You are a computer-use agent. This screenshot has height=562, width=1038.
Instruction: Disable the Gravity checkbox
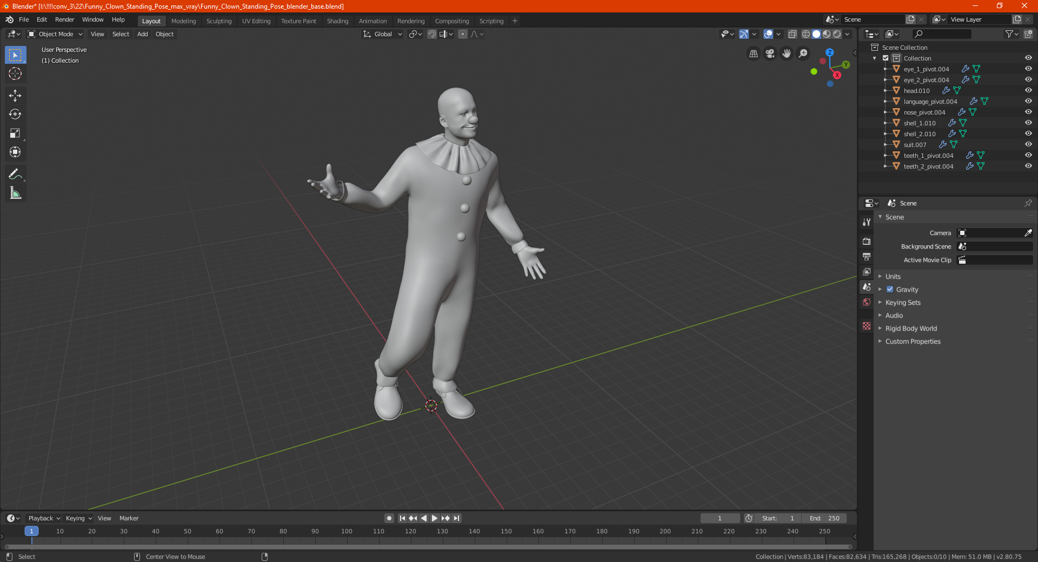point(890,289)
